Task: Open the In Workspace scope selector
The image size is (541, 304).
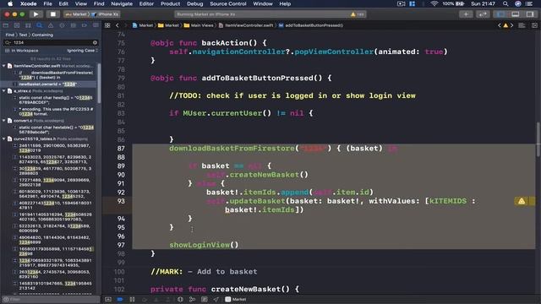Action: tap(22, 51)
